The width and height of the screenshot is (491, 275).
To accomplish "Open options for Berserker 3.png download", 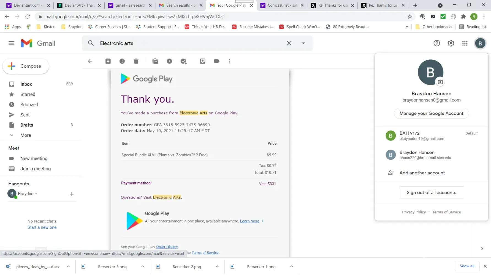I will (x=143, y=266).
